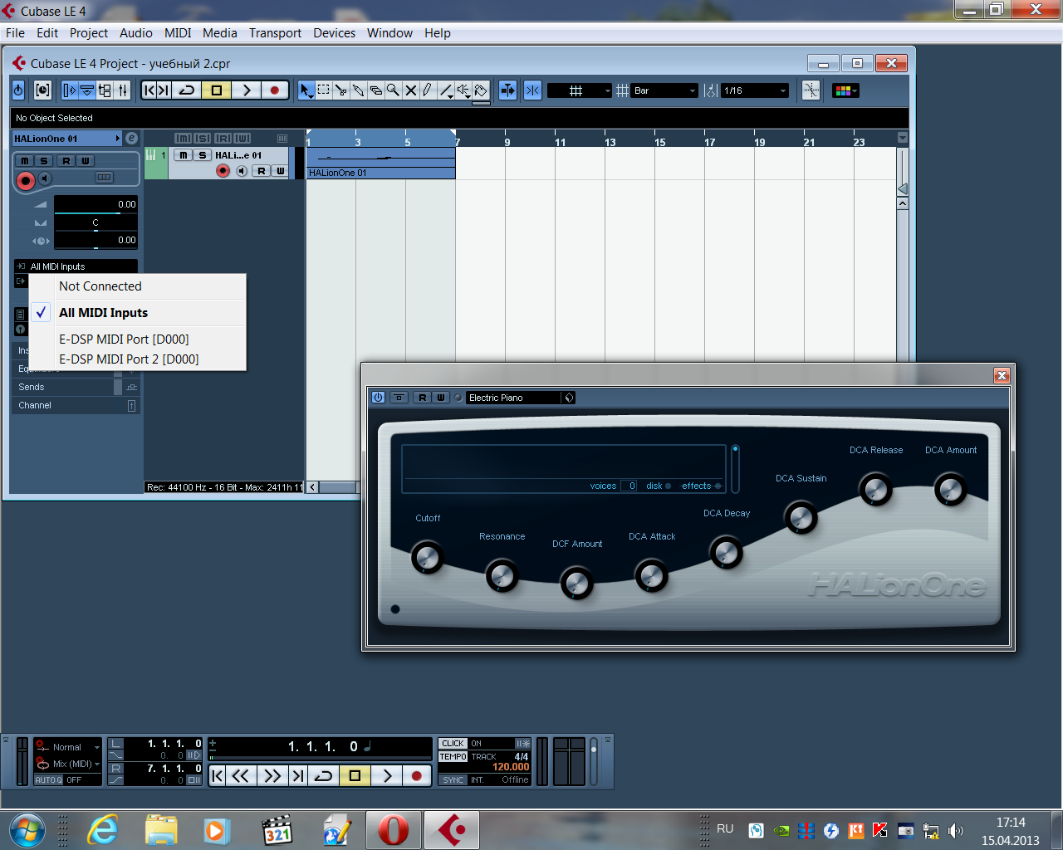The image size is (1063, 850).
Task: Select the Range Selection tool
Action: click(324, 90)
